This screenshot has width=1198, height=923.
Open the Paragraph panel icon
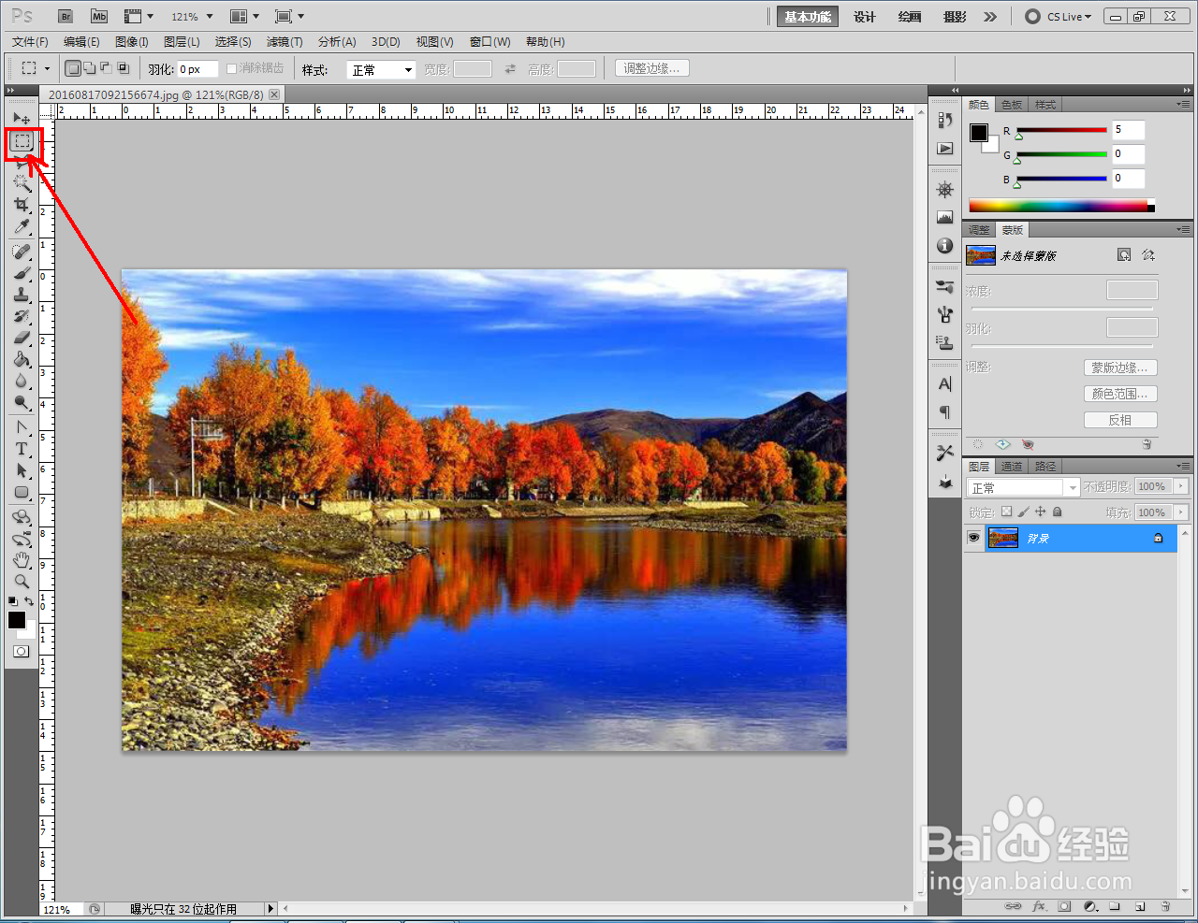(945, 412)
